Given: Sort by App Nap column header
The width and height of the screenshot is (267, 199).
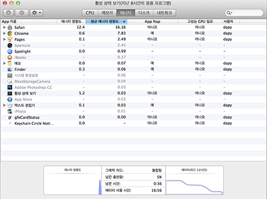Looking at the screenshot, I should point(152,21).
